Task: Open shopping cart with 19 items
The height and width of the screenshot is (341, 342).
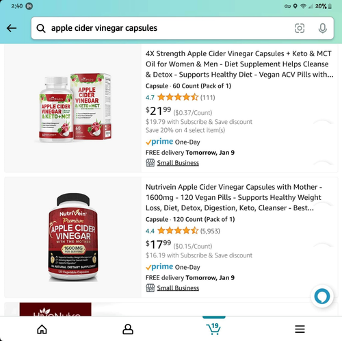Action: click(x=213, y=329)
